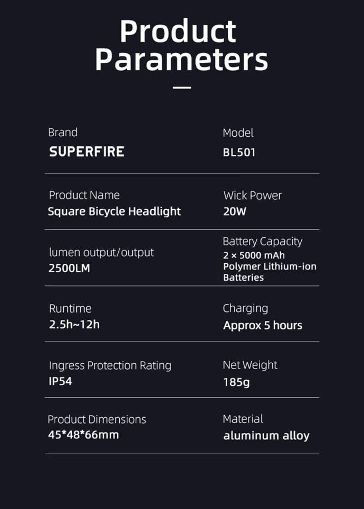Click the lumen output/output label

point(101,252)
